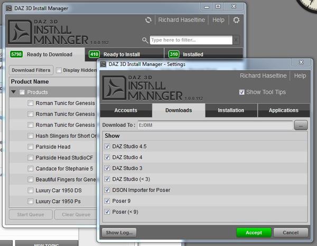Open Download Filters options
The image size is (317, 246).
click(x=31, y=70)
